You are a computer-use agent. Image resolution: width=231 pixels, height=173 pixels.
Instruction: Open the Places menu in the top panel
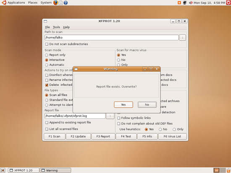coord(33,3)
